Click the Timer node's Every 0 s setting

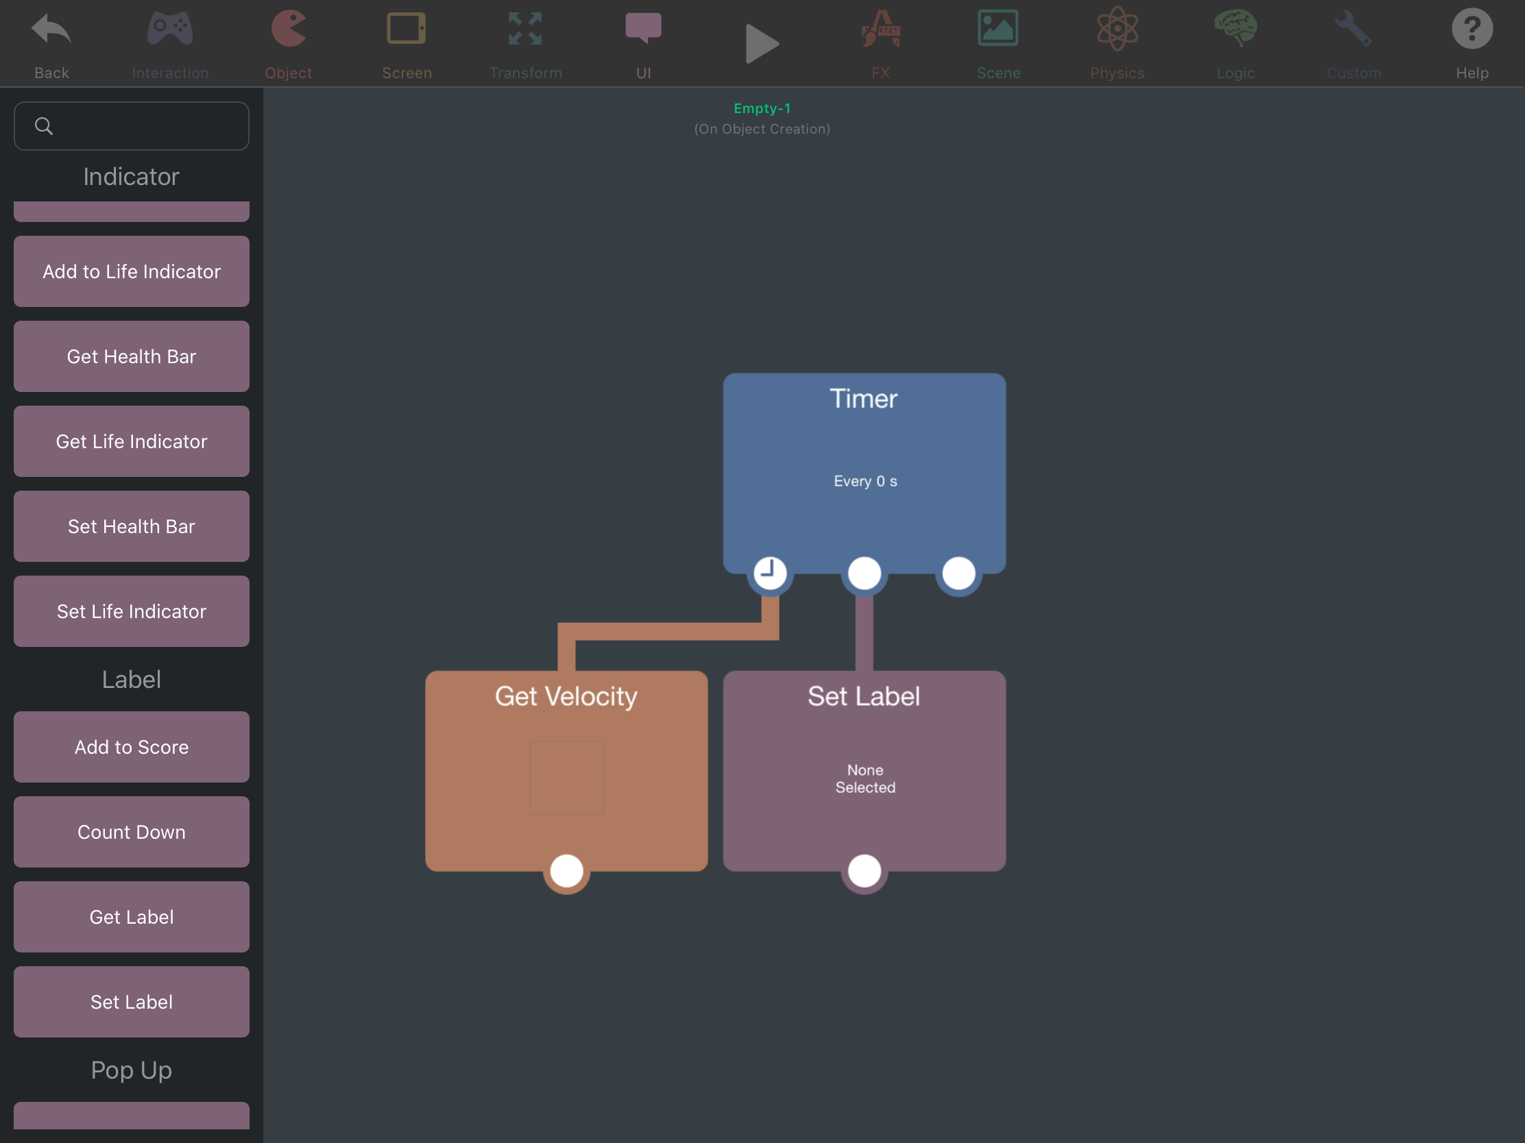[x=865, y=481]
